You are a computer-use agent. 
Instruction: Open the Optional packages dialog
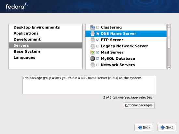tap(139, 105)
